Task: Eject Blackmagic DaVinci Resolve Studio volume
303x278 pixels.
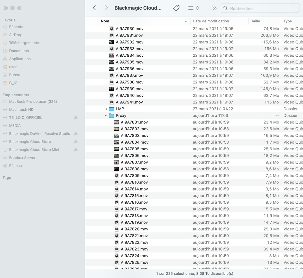Action: (x=76, y=133)
